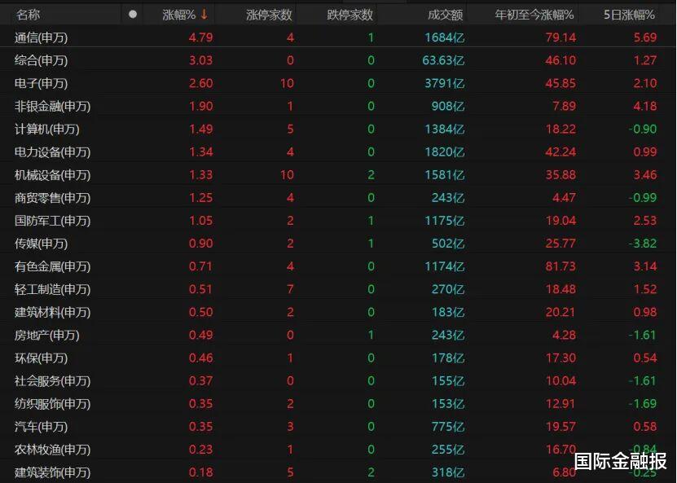The height and width of the screenshot is (483, 677).
Task: Click the 63.63亿 turnover for 综合
Action: 443,60
